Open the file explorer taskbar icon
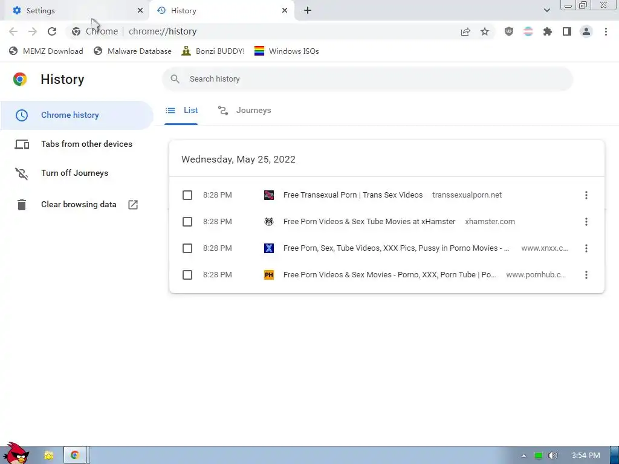Viewport: 619px width, 464px height. [x=48, y=456]
